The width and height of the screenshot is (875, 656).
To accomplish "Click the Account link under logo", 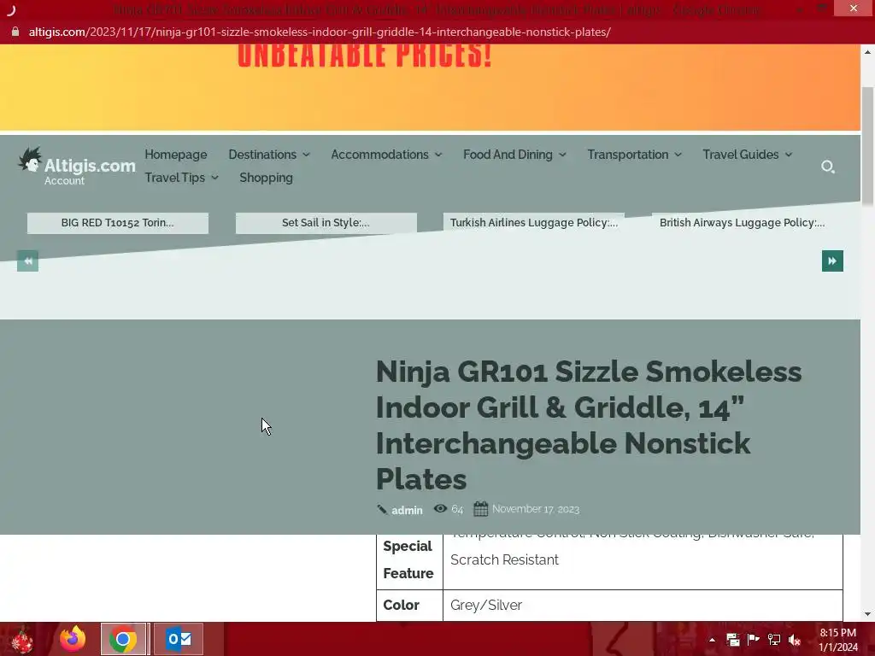I will 64,181.
